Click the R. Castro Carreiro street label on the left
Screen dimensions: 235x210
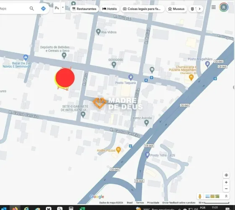pyautogui.click(x=23, y=115)
